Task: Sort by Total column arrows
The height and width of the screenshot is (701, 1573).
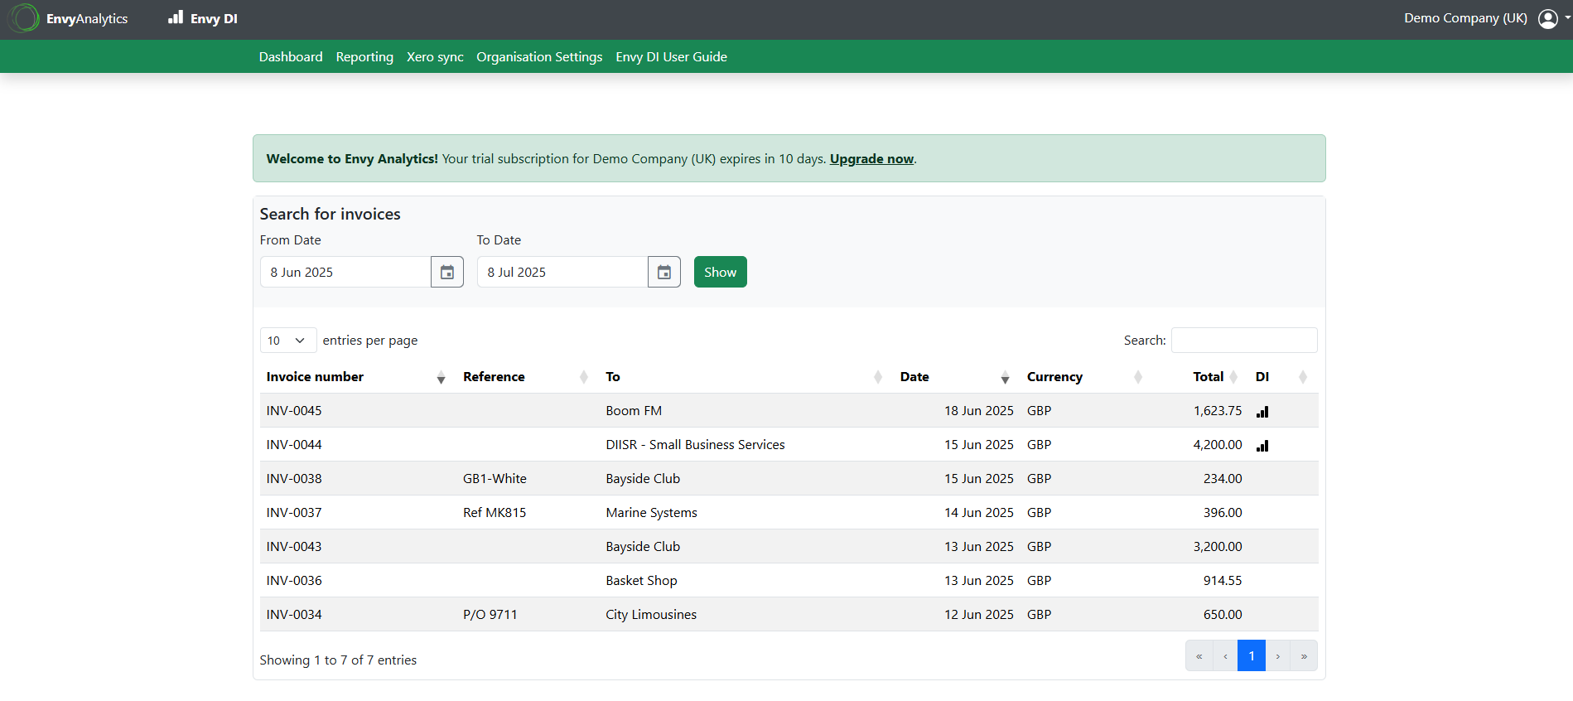Action: coord(1233,377)
